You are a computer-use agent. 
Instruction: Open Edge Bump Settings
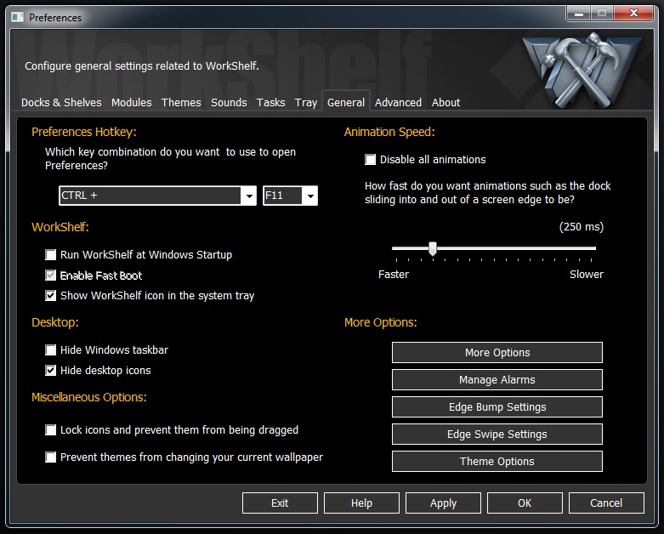point(497,407)
